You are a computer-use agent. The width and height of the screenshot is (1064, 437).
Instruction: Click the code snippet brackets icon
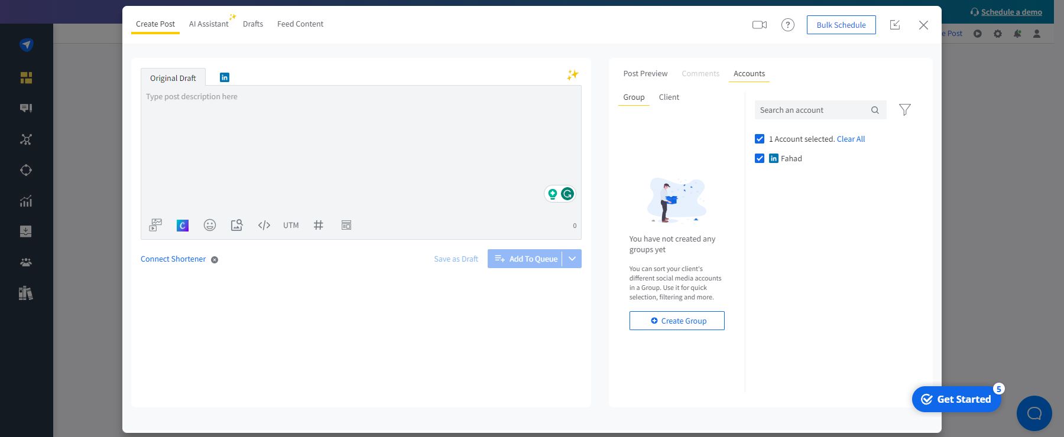pos(264,225)
